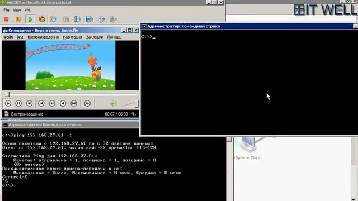Image resolution: width=358 pixels, height=201 pixels.
Task: Open the VM menu of the console window
Action: click(27, 10)
